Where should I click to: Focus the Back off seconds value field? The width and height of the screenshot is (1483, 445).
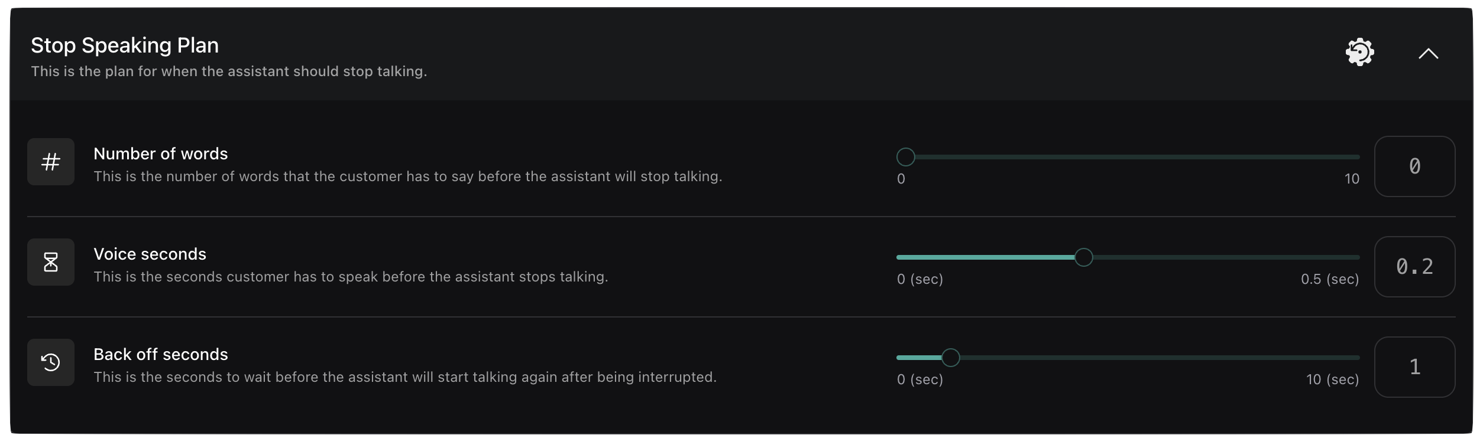click(1414, 367)
